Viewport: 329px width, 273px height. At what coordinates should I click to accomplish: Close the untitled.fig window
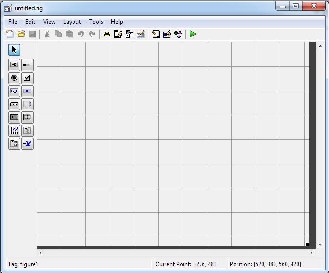[x=314, y=6]
